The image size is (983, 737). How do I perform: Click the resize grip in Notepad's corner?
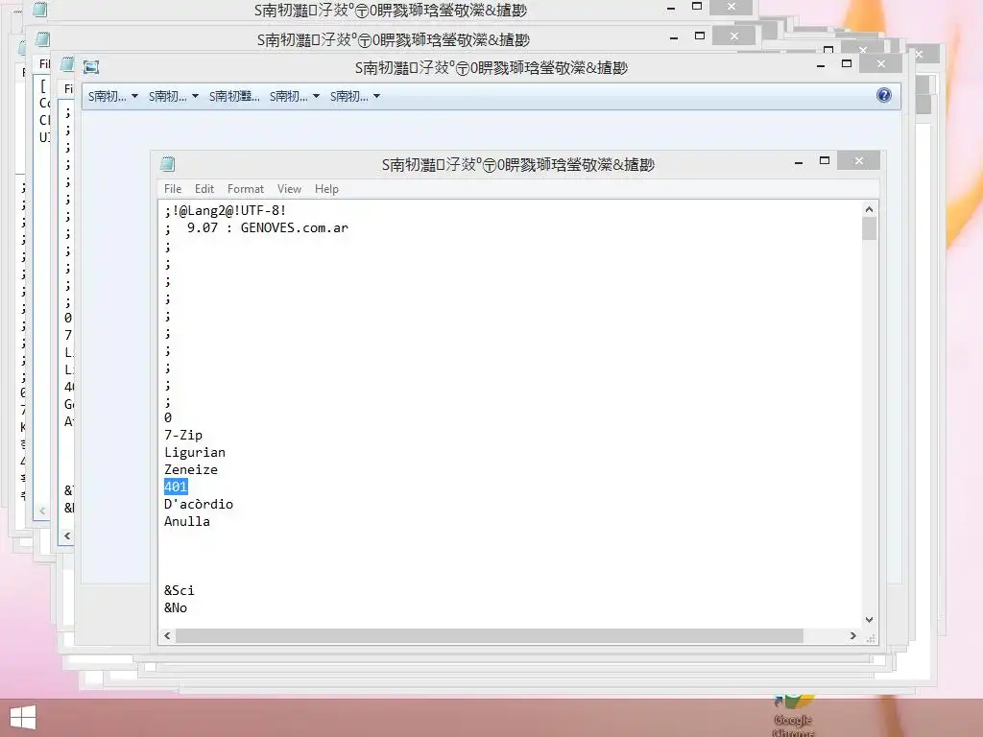pos(870,638)
